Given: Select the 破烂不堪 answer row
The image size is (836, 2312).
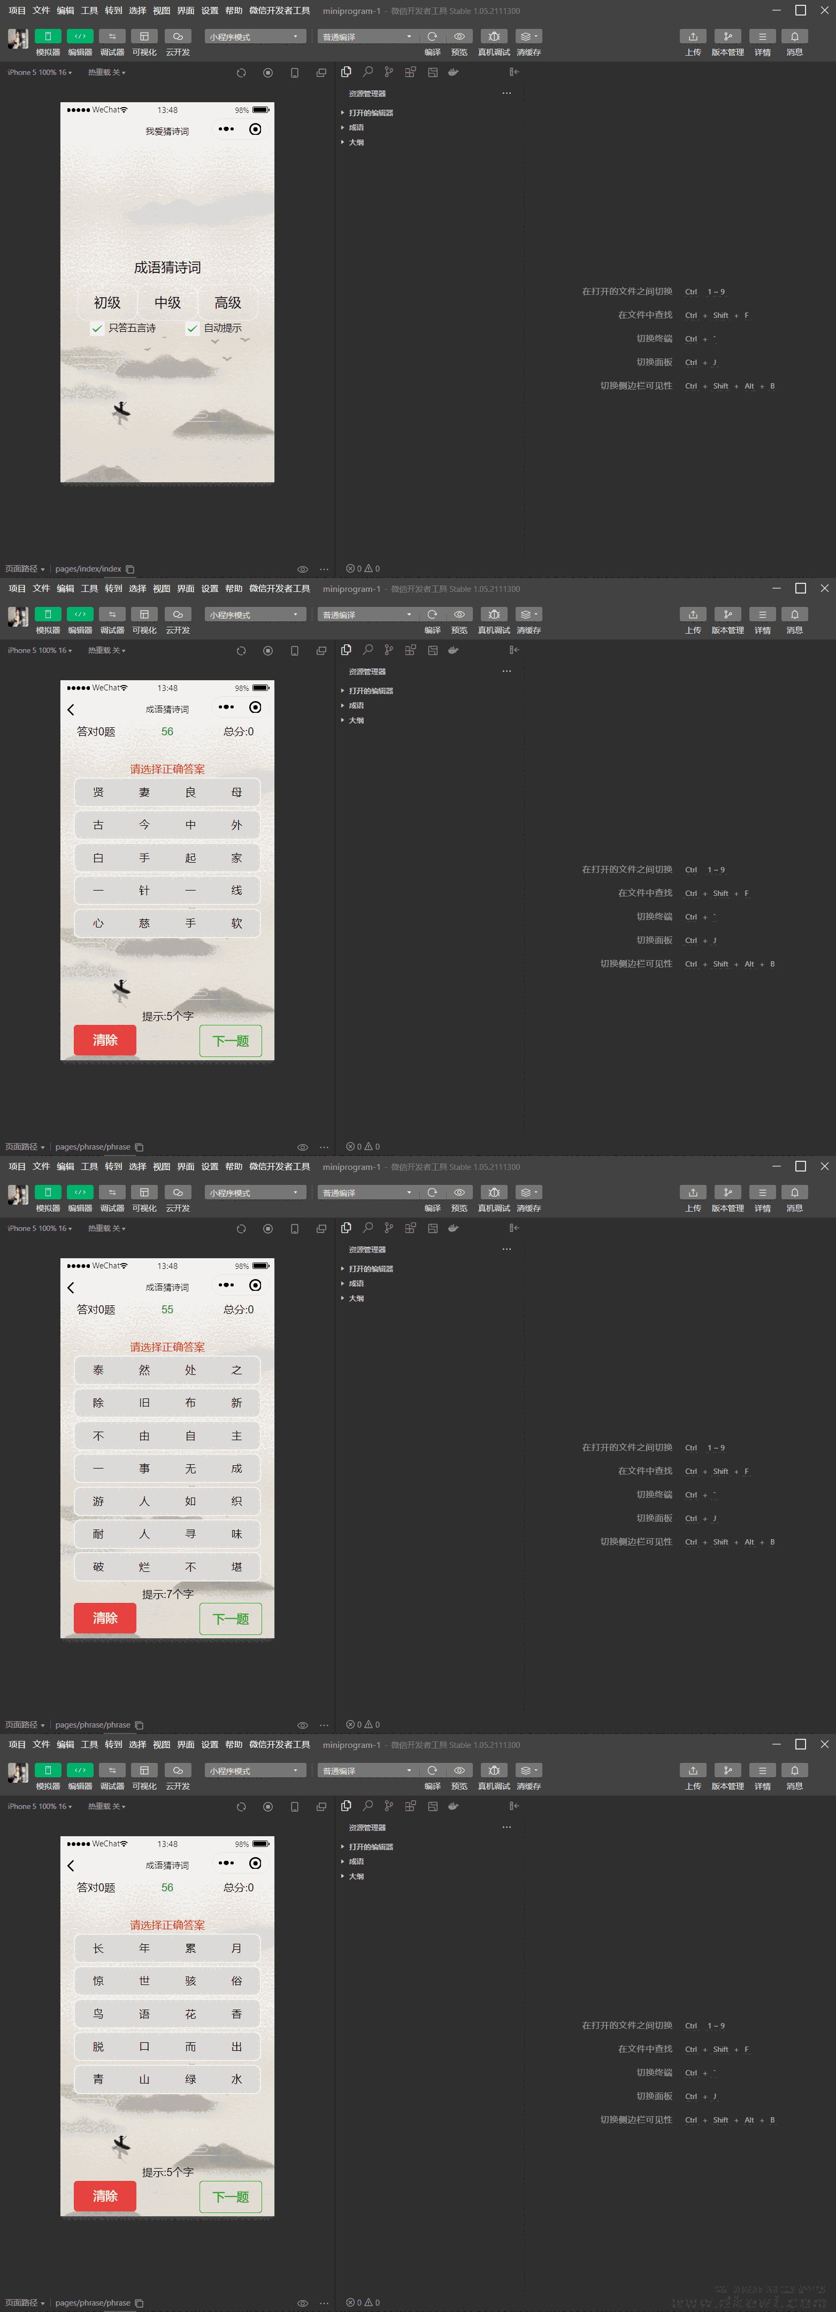Looking at the screenshot, I should point(168,1567).
